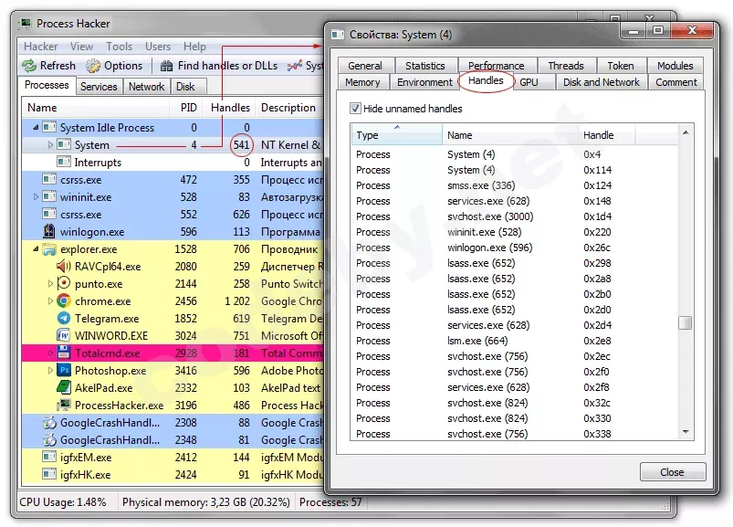The image size is (733, 527).
Task: Uncheck Hide unnamed handles
Action: [356, 106]
